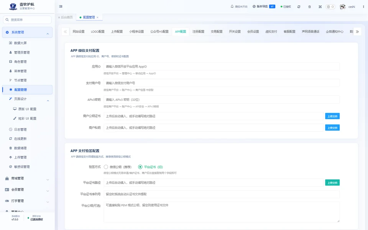The height and width of the screenshot is (230, 368).
Task: Go to the 后台首页 page tab
Action: [66, 17]
